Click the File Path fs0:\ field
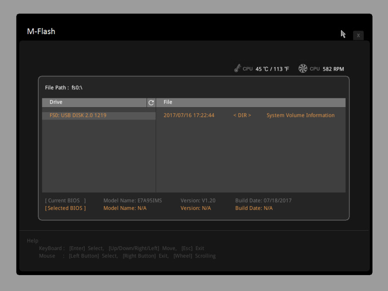388x291 pixels. (64, 88)
